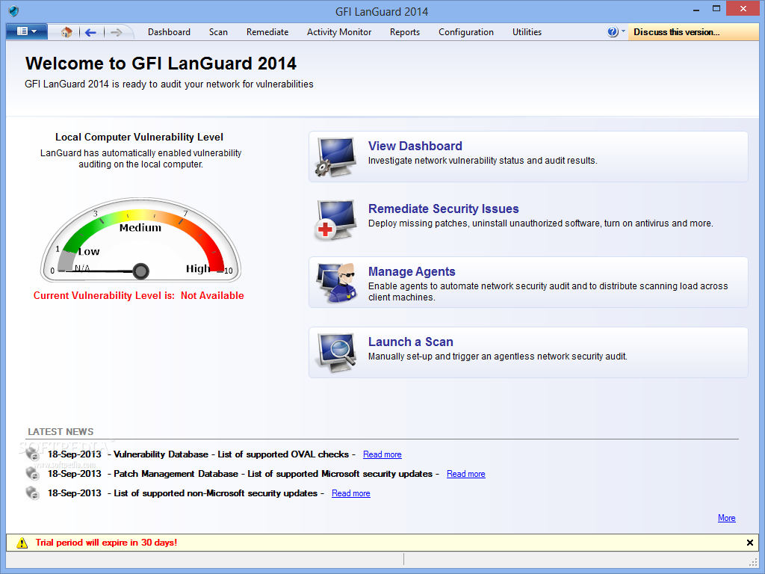This screenshot has height=574, width=765.
Task: Maximize the GFI LanGuard window
Action: [x=716, y=9]
